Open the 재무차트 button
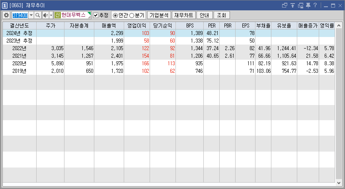 pos(184,15)
